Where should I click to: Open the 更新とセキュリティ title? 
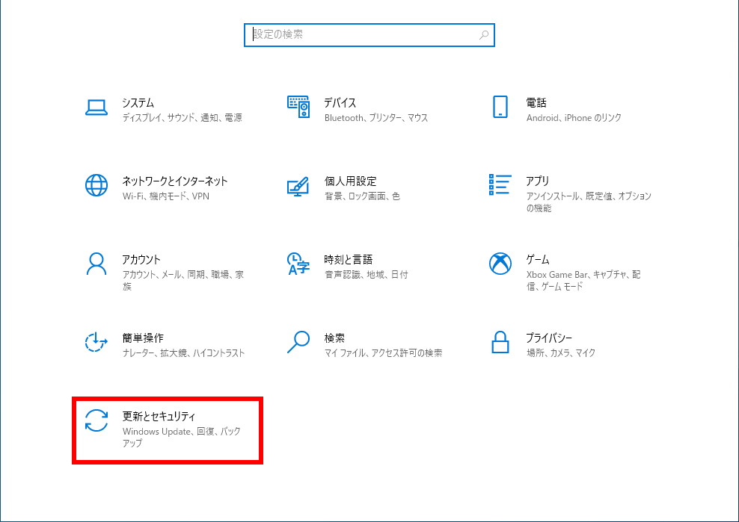(x=159, y=417)
